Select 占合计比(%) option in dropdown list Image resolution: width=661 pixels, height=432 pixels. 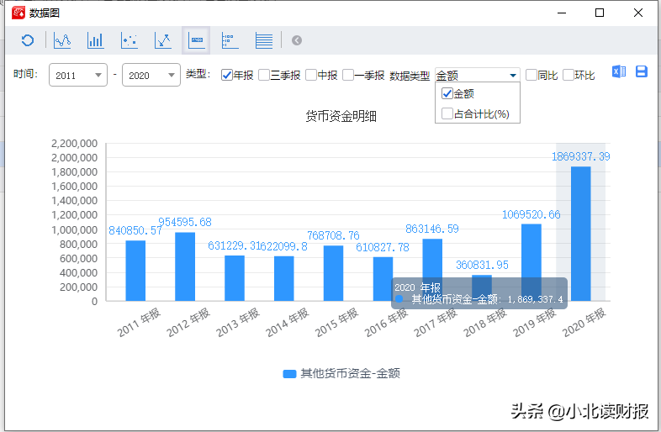tap(478, 113)
